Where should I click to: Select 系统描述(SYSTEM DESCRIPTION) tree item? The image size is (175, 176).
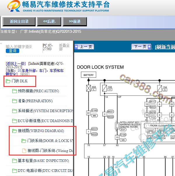coord(45,111)
